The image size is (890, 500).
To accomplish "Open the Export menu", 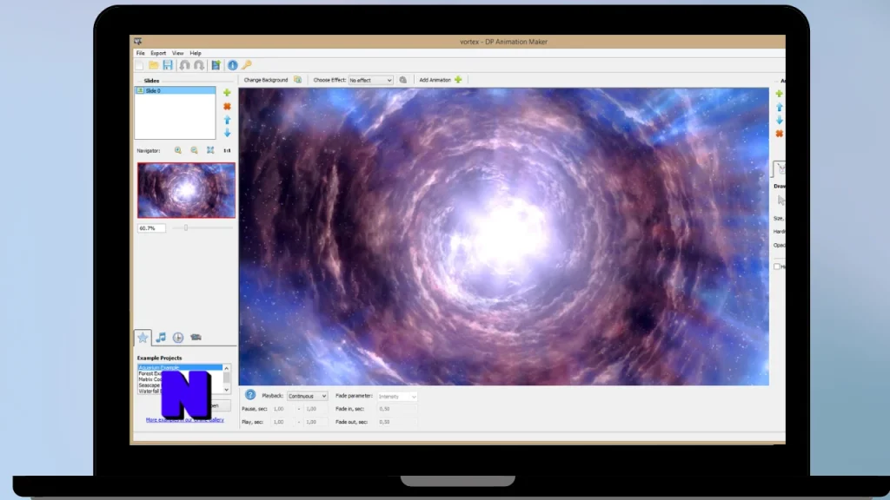I will pyautogui.click(x=158, y=53).
